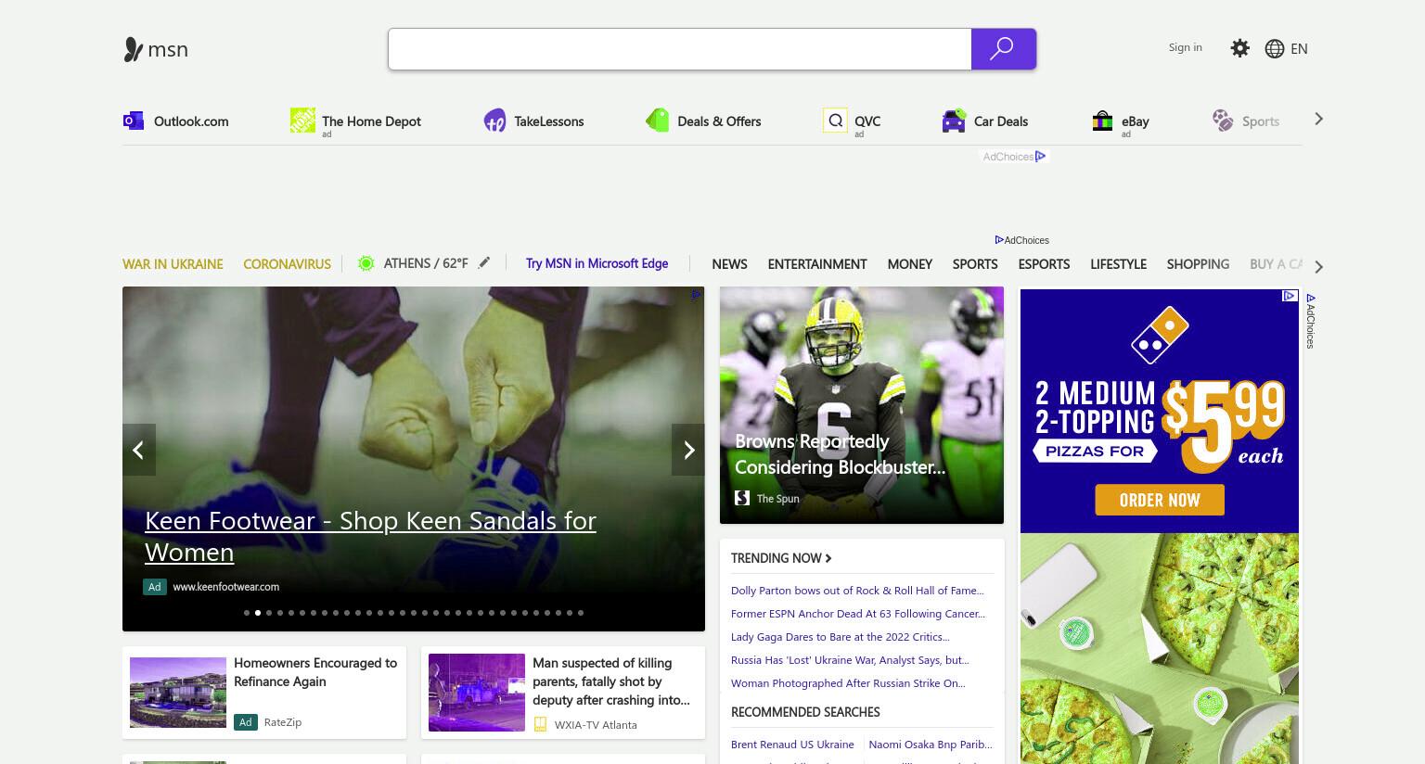Viewport: 1425px width, 764px height.
Task: Open SHOPPING category
Action: pos(1198,264)
